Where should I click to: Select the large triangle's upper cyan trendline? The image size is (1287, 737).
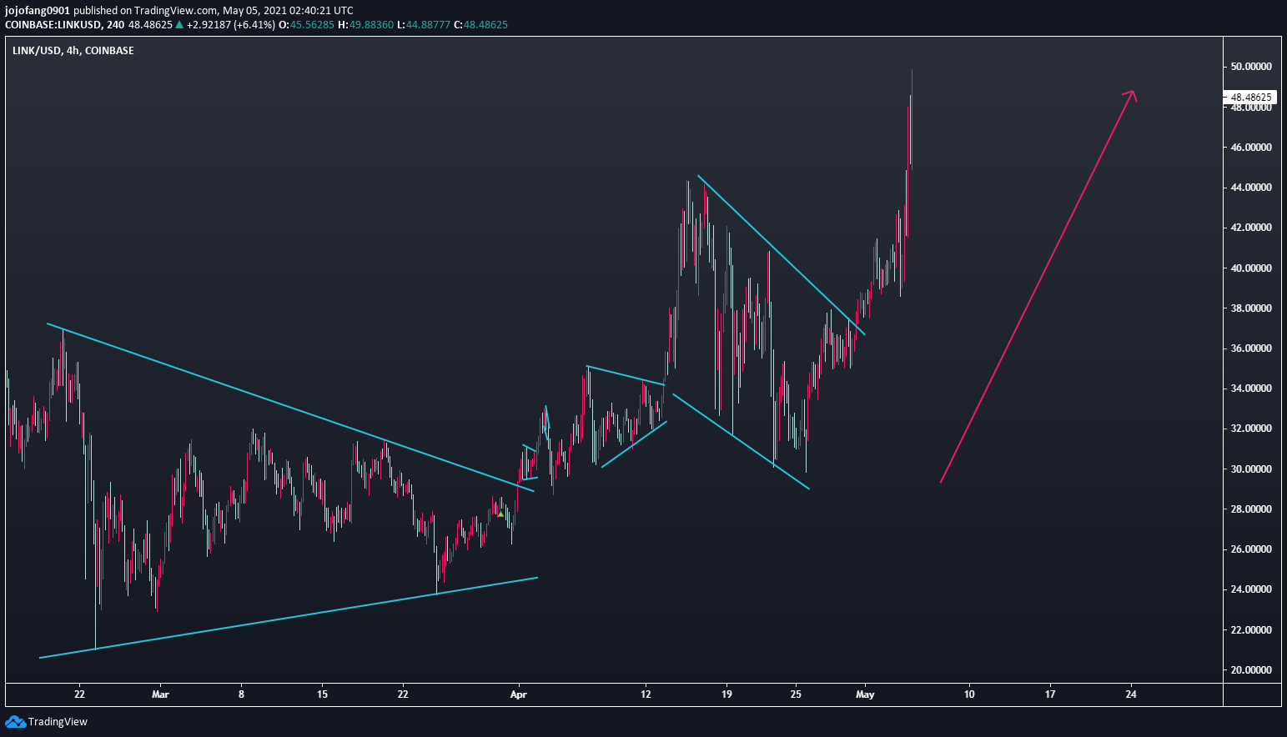[x=290, y=407]
